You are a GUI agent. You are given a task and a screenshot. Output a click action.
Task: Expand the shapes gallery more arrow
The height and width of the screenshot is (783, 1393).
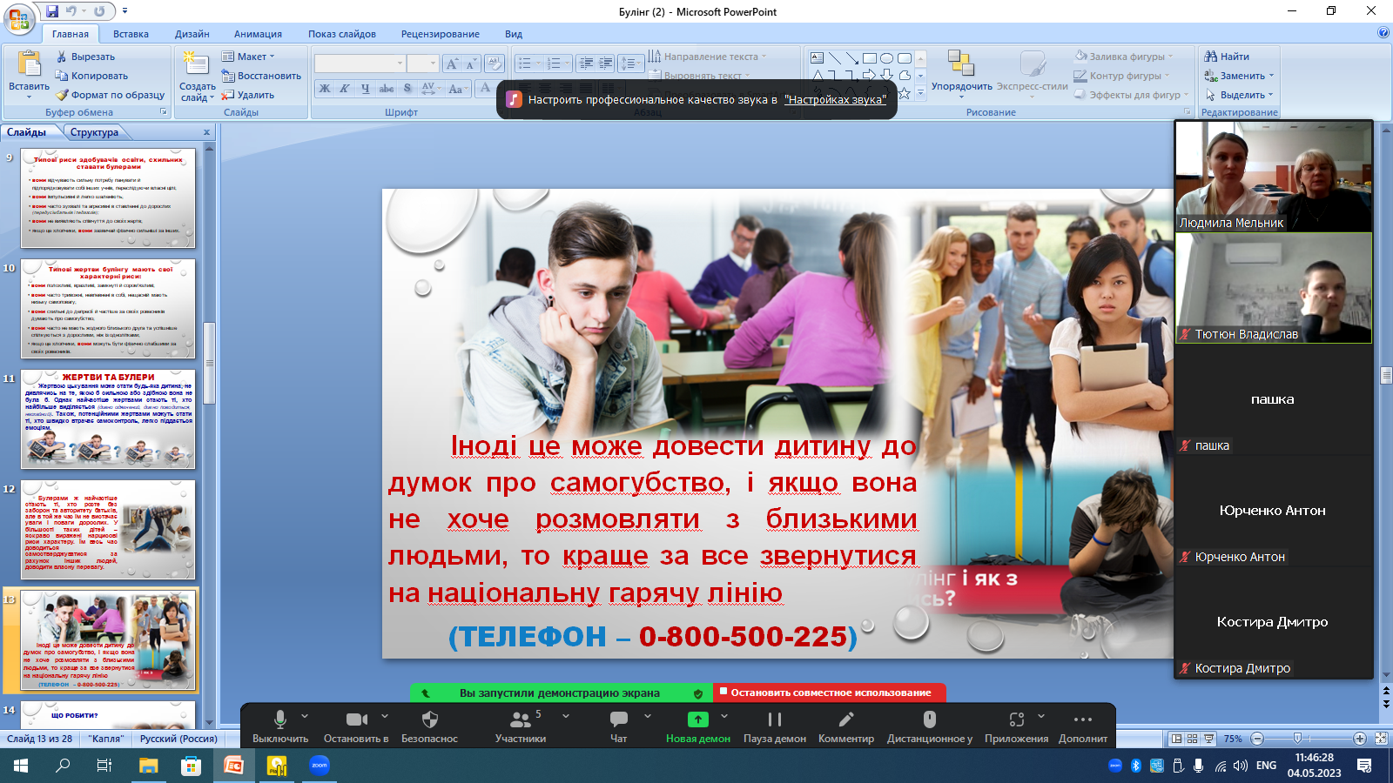(921, 92)
